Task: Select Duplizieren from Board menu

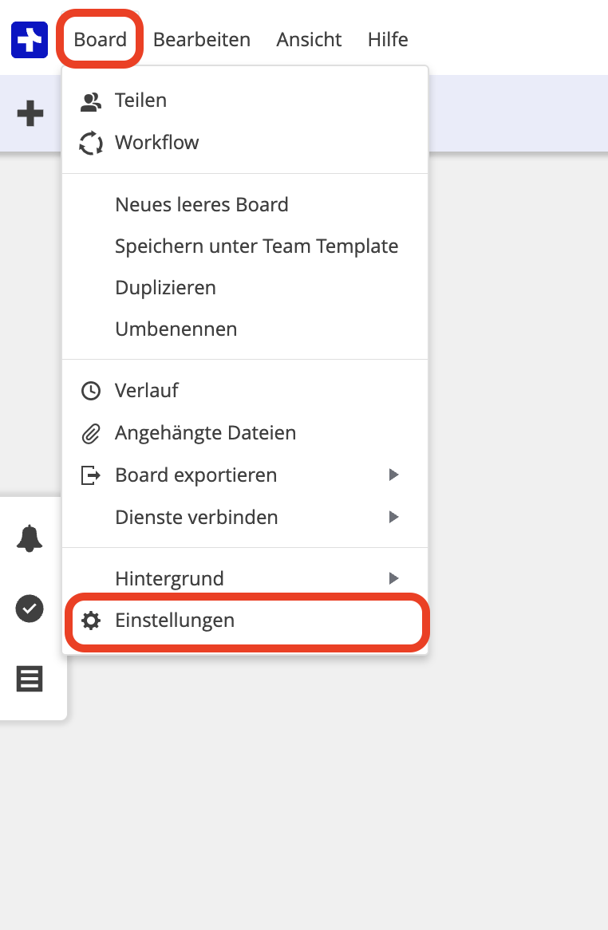Action: 165,288
